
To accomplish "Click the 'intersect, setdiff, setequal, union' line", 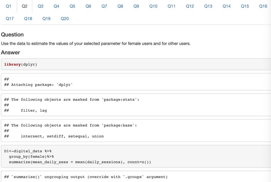I will (54, 136).
